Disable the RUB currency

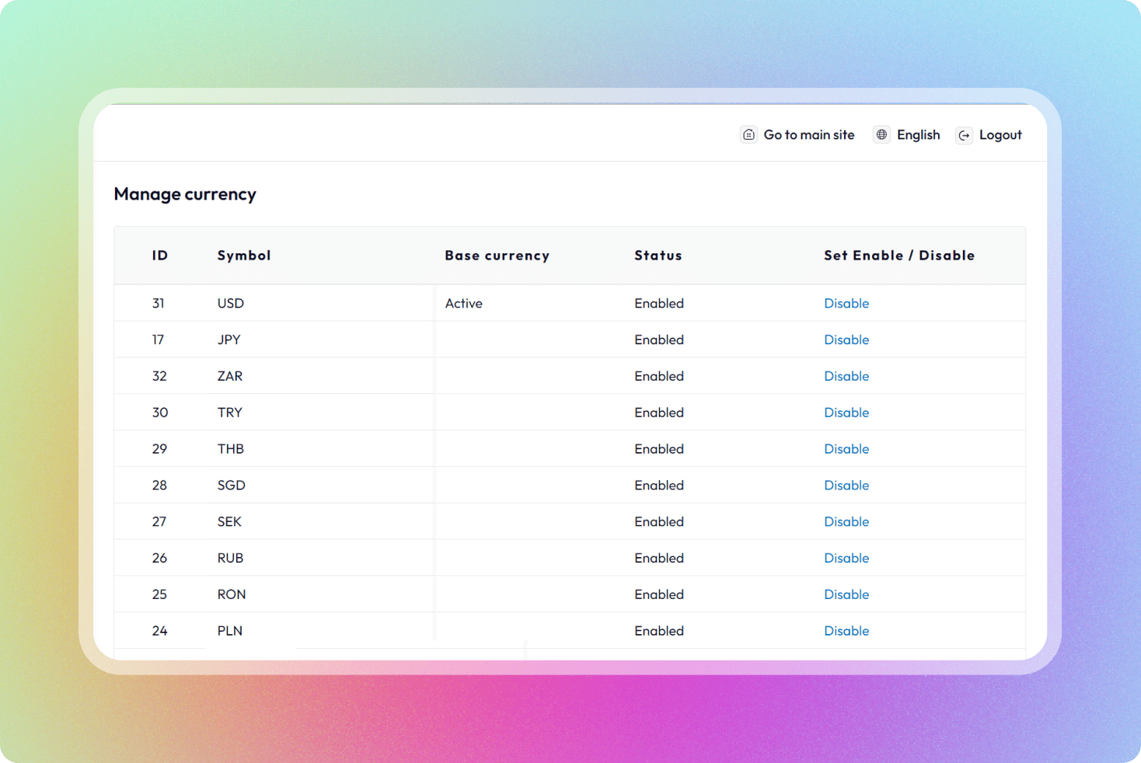click(x=846, y=558)
